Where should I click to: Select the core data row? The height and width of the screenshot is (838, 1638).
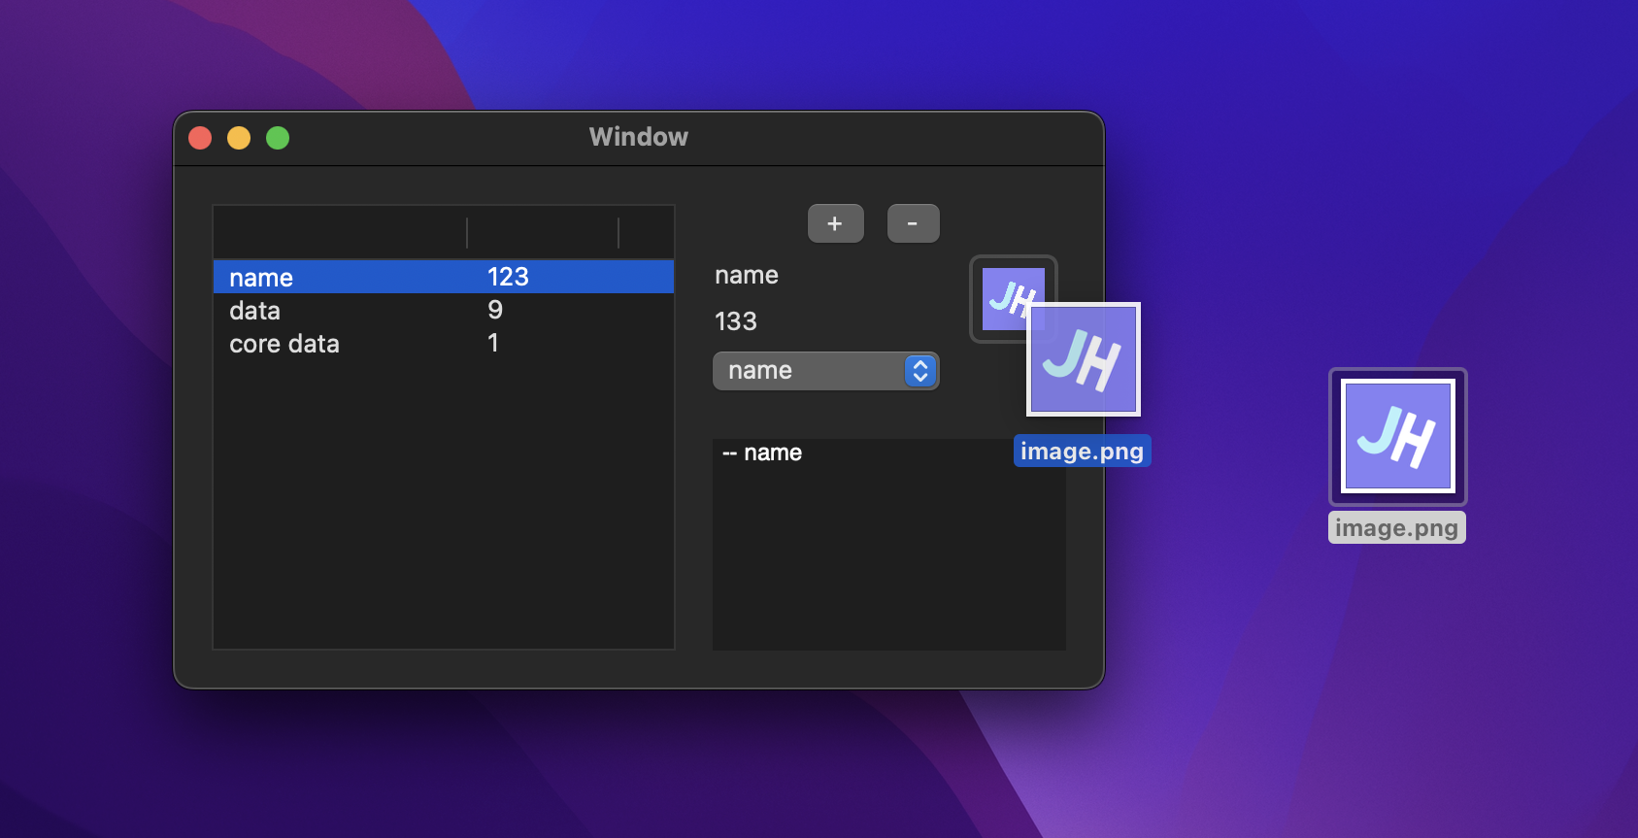[x=444, y=343]
